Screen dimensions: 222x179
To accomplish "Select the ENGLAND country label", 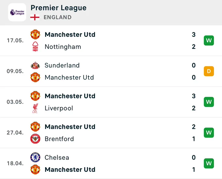I will (57, 17).
